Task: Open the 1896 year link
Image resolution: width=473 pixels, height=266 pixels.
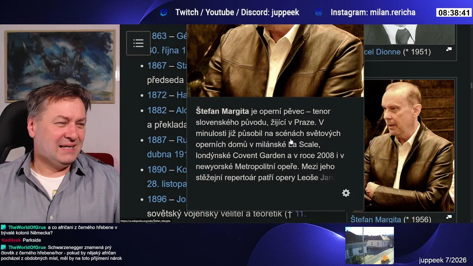Action: (x=157, y=199)
